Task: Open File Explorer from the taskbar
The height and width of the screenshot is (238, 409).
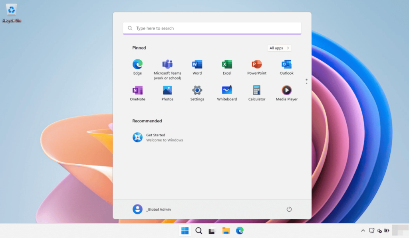Action: 226,230
